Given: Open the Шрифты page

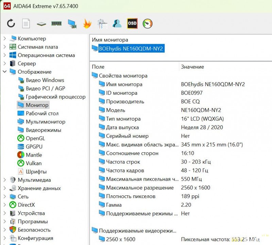Looking at the screenshot, I should coord(32,172).
